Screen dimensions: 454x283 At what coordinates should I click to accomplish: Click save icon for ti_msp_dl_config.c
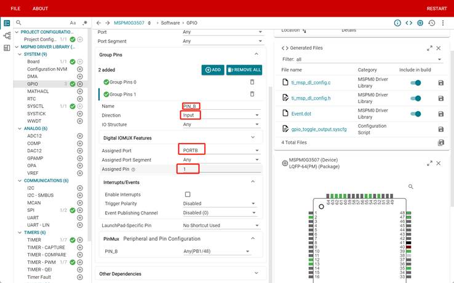(x=440, y=83)
